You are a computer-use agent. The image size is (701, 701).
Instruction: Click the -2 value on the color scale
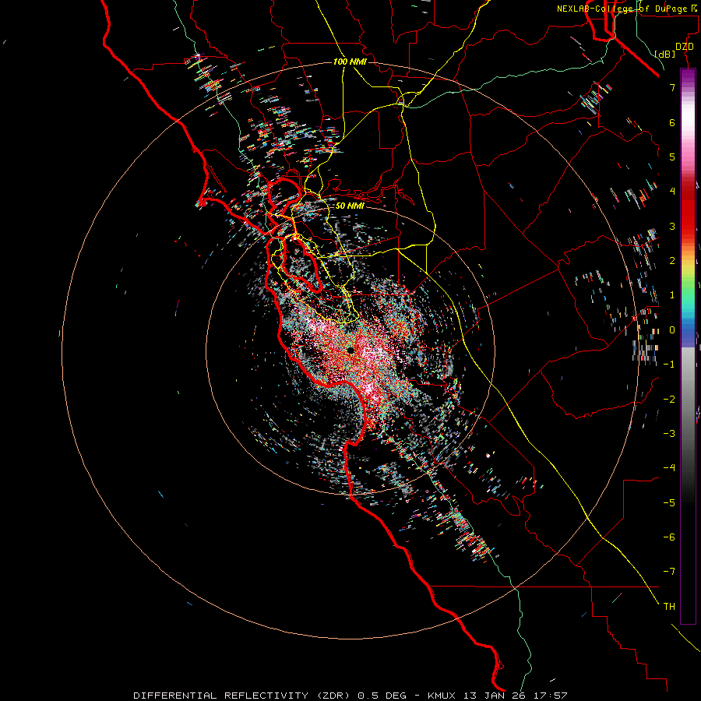tap(669, 400)
